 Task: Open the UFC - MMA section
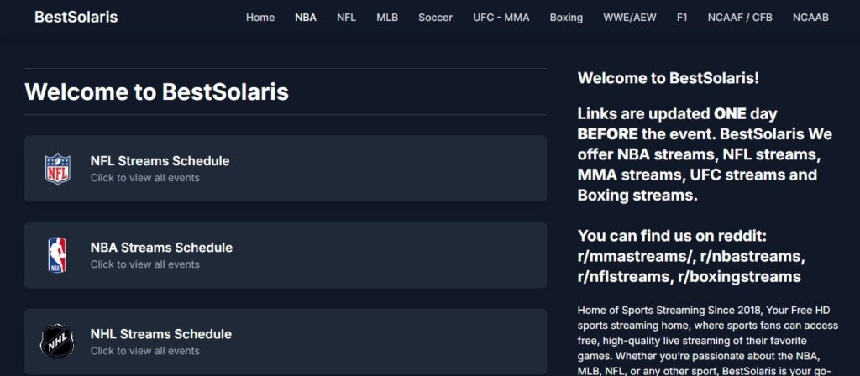tap(501, 18)
